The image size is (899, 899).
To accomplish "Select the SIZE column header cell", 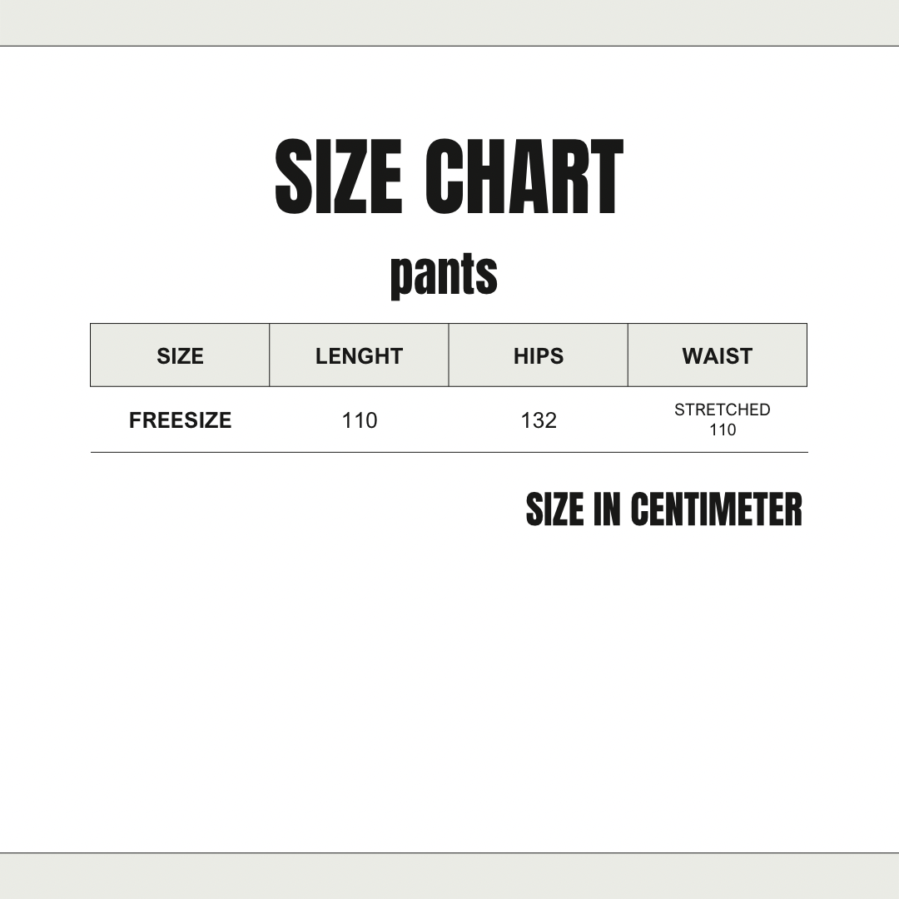I will point(180,355).
